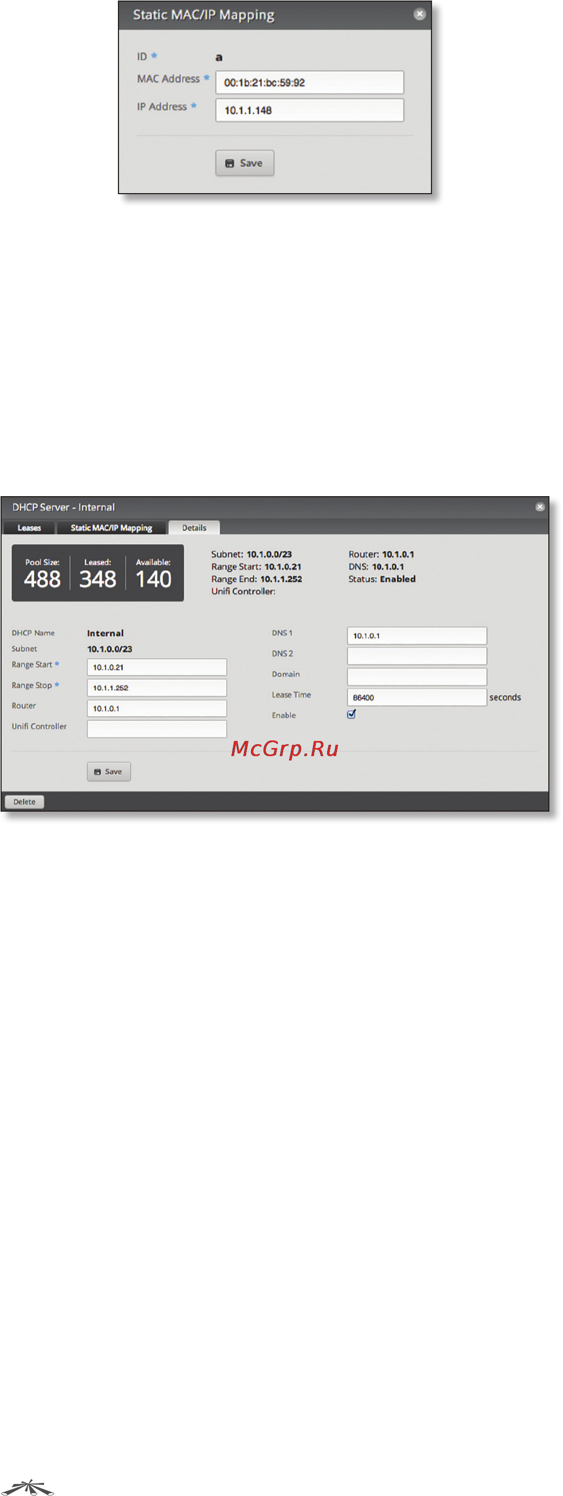Open the Static MAC/IP Mapping tab
Image resolution: width=563 pixels, height=1496 pixels.
(111, 528)
